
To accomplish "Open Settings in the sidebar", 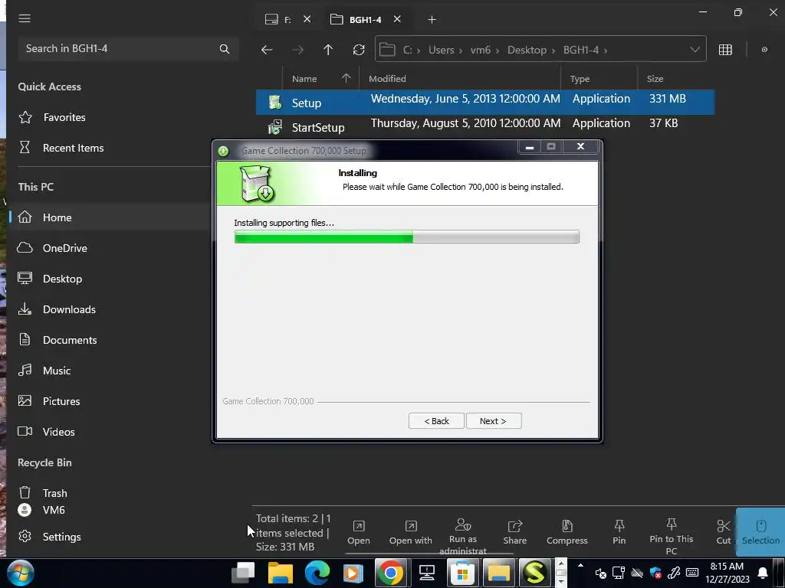I will tap(61, 537).
